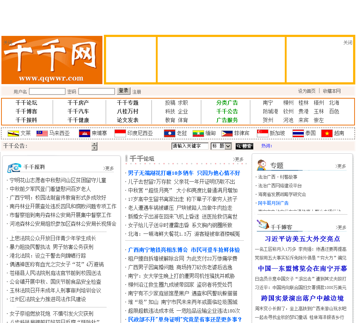The height and width of the screenshot is (323, 356).
Task: Open 更多 in 专题 section
Action: [x=341, y=166]
